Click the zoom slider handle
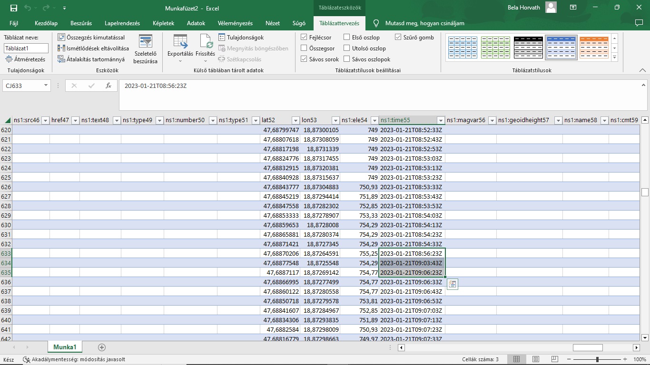This screenshot has width=650, height=365. point(597,359)
